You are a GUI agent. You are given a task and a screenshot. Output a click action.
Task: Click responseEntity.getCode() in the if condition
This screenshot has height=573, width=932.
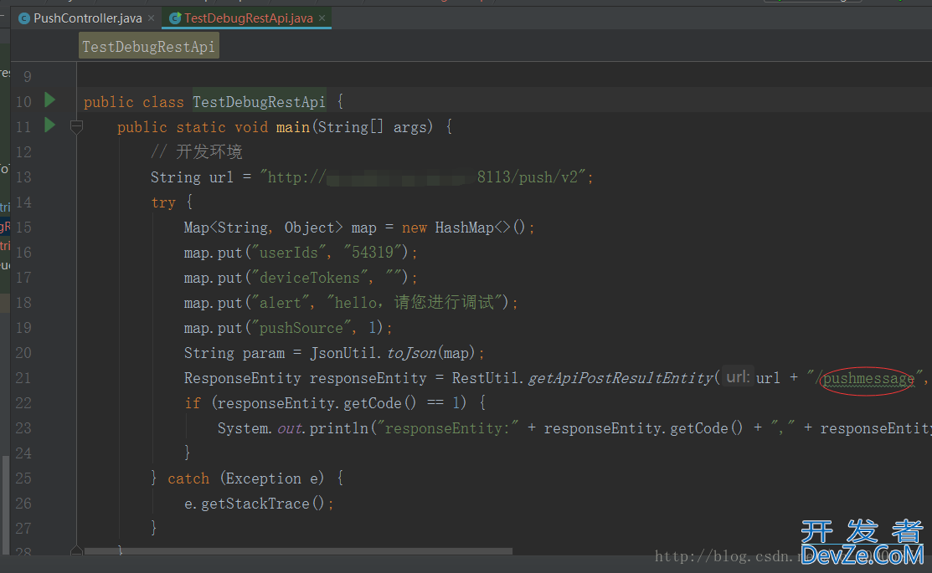(317, 404)
